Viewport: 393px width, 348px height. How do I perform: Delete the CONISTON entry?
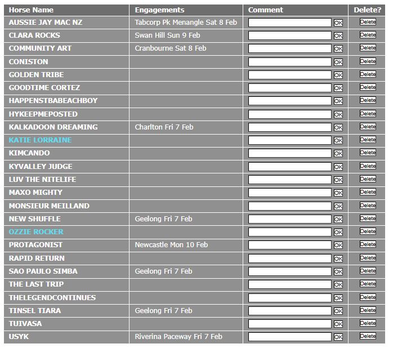coord(368,61)
